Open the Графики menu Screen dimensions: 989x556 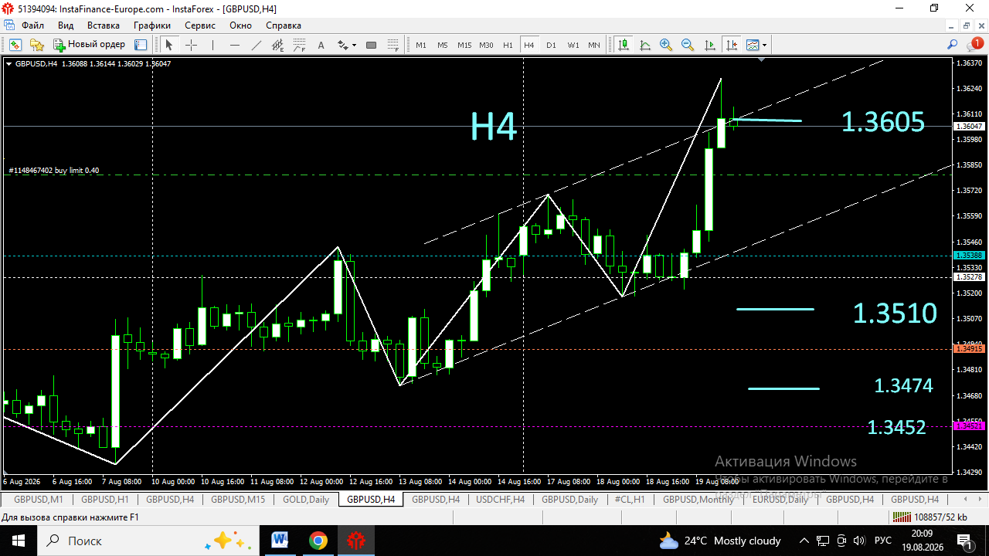click(151, 25)
